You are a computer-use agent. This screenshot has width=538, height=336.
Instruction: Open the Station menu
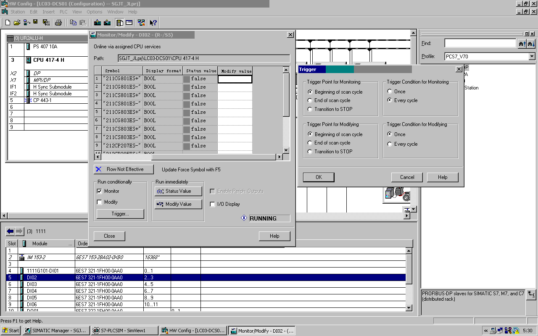pos(18,12)
